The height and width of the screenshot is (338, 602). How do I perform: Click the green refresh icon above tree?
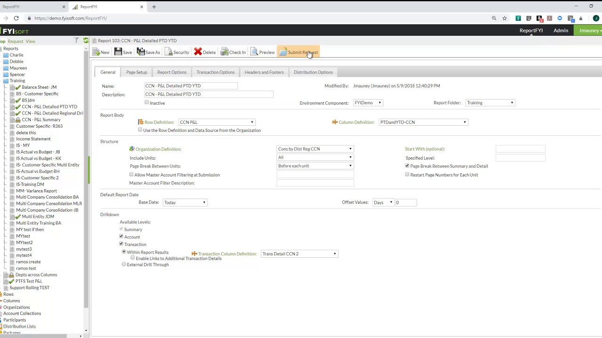point(86,41)
